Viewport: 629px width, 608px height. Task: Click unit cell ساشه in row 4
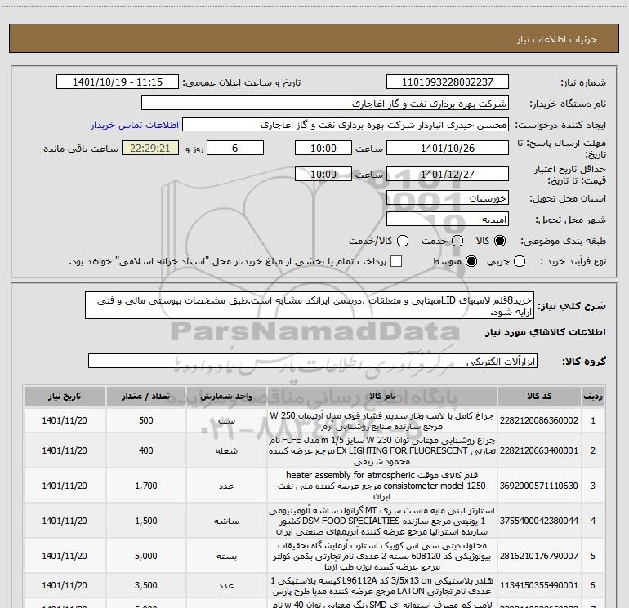tap(226, 521)
